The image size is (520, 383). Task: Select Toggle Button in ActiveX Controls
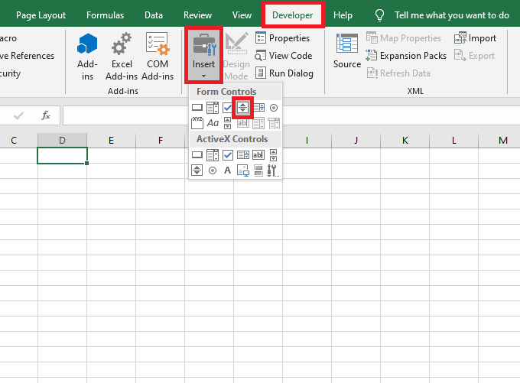tap(258, 170)
